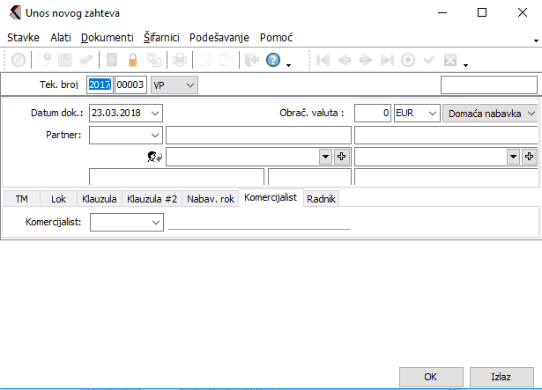This screenshot has height=390, width=542.
Task: Select the Nabav. rok tab
Action: tap(210, 199)
